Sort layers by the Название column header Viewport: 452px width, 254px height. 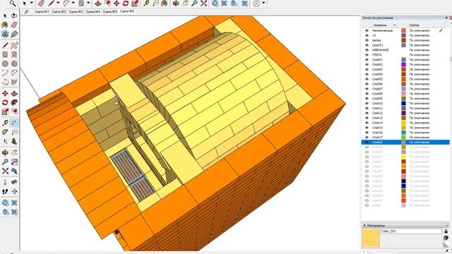[x=384, y=25]
